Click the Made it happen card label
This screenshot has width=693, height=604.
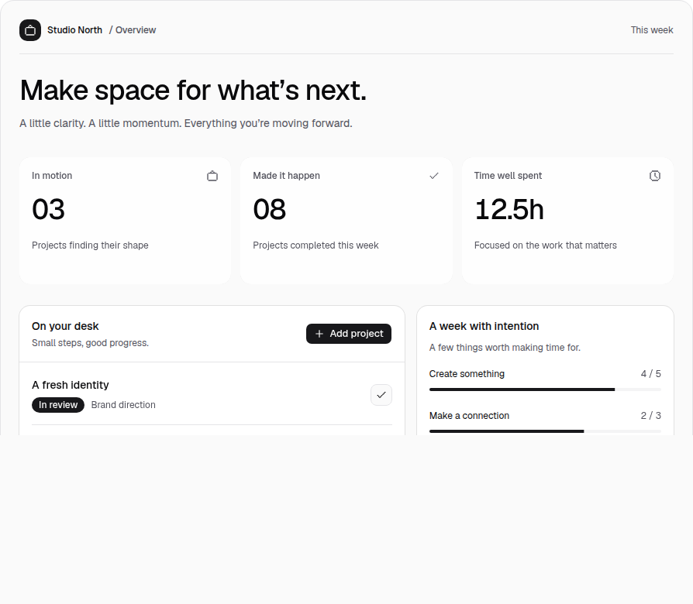286,176
